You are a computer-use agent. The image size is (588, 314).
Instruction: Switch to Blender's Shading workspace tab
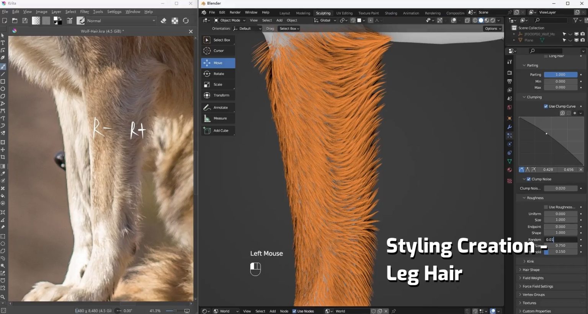tap(391, 13)
